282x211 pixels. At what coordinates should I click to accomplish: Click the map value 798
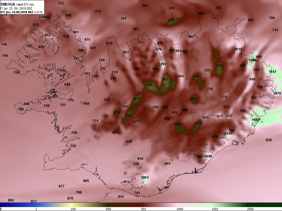pyautogui.click(x=79, y=192)
